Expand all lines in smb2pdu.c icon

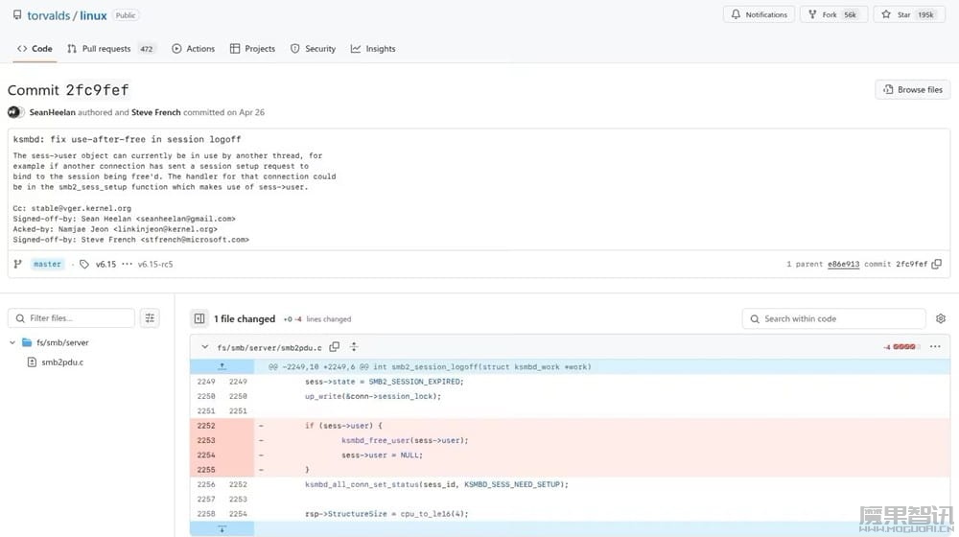[354, 347]
